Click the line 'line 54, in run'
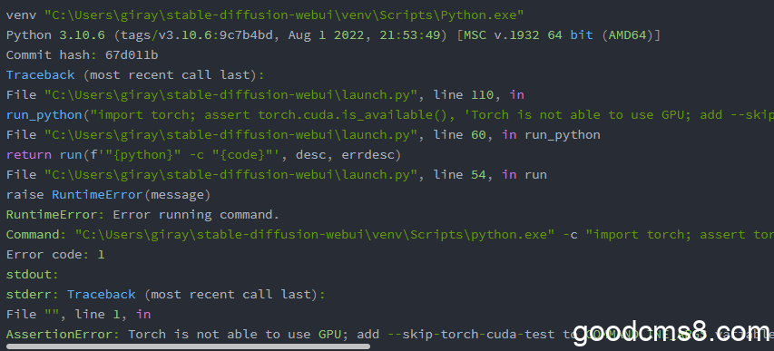The width and height of the screenshot is (774, 351). [x=277, y=175]
